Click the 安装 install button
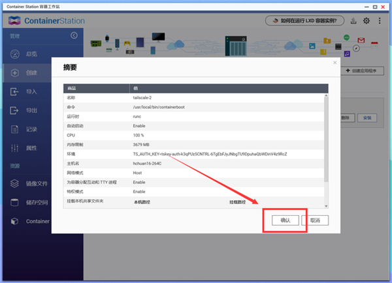The height and width of the screenshot is (283, 392). tap(367, 118)
